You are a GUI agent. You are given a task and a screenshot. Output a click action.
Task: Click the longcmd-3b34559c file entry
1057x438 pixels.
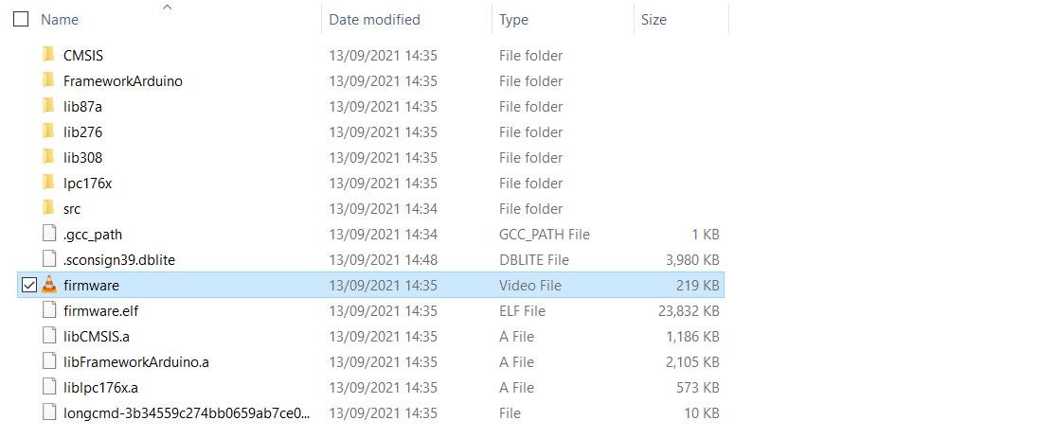(x=187, y=412)
